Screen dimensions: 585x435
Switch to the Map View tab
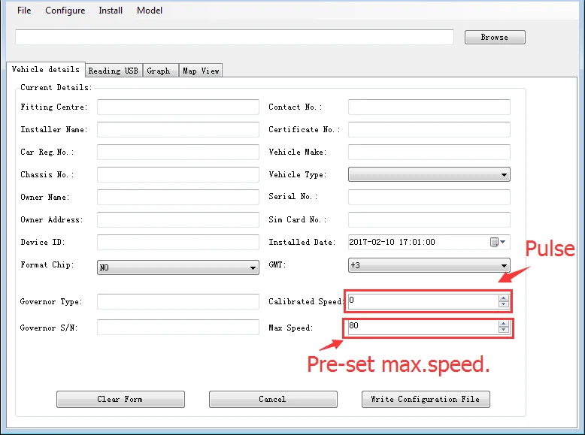[x=201, y=71]
